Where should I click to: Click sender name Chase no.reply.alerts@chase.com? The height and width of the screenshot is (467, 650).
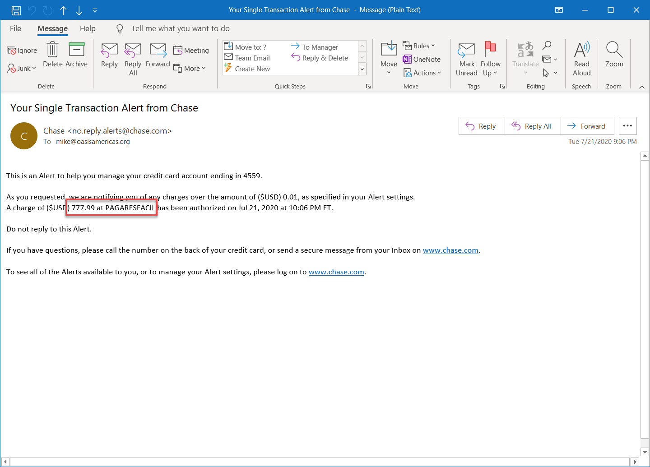coord(107,131)
